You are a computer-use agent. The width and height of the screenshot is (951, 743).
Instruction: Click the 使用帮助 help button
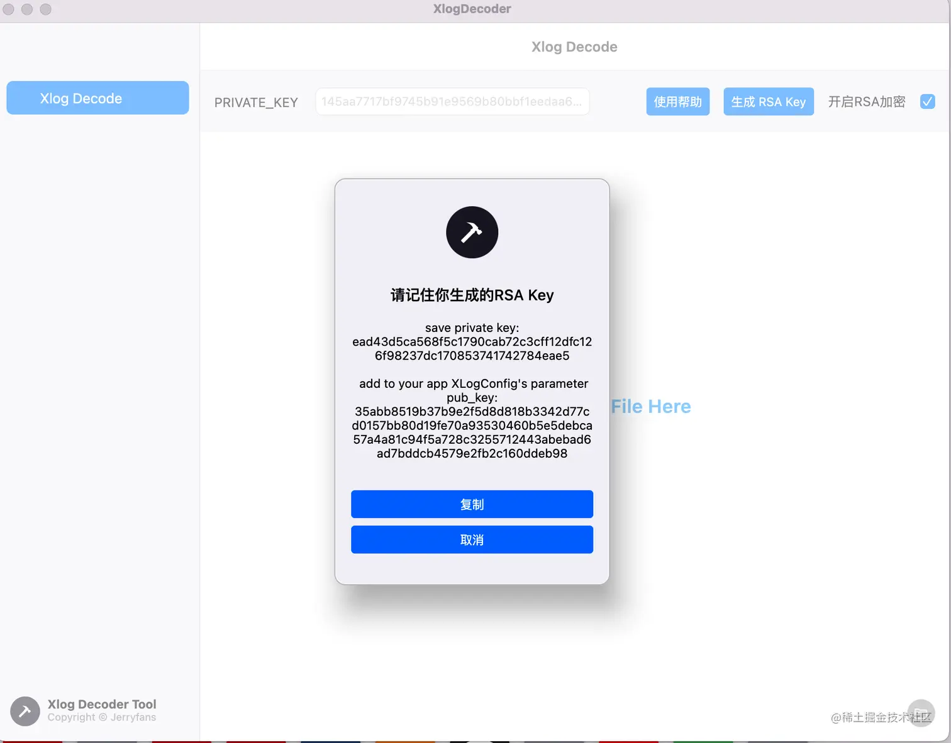pos(677,101)
